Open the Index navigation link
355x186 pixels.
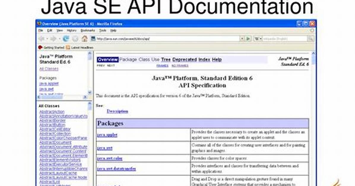(204, 60)
